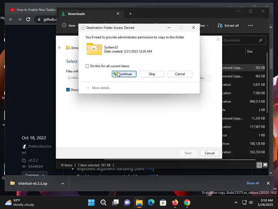Image resolution: width=278 pixels, height=209 pixels.
Task: Open Microsoft Store from the taskbar
Action: coord(163,202)
